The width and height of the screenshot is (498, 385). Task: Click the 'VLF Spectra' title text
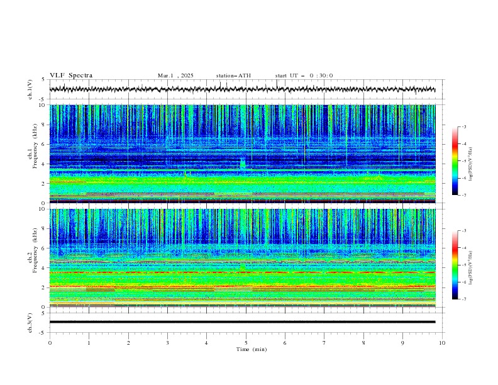click(x=71, y=75)
